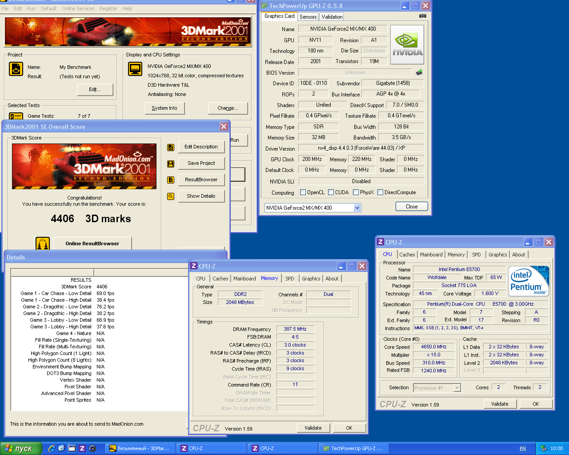This screenshot has height=455, width=569.
Task: Open Graphics tab in right CPU-Z window
Action: (498, 255)
